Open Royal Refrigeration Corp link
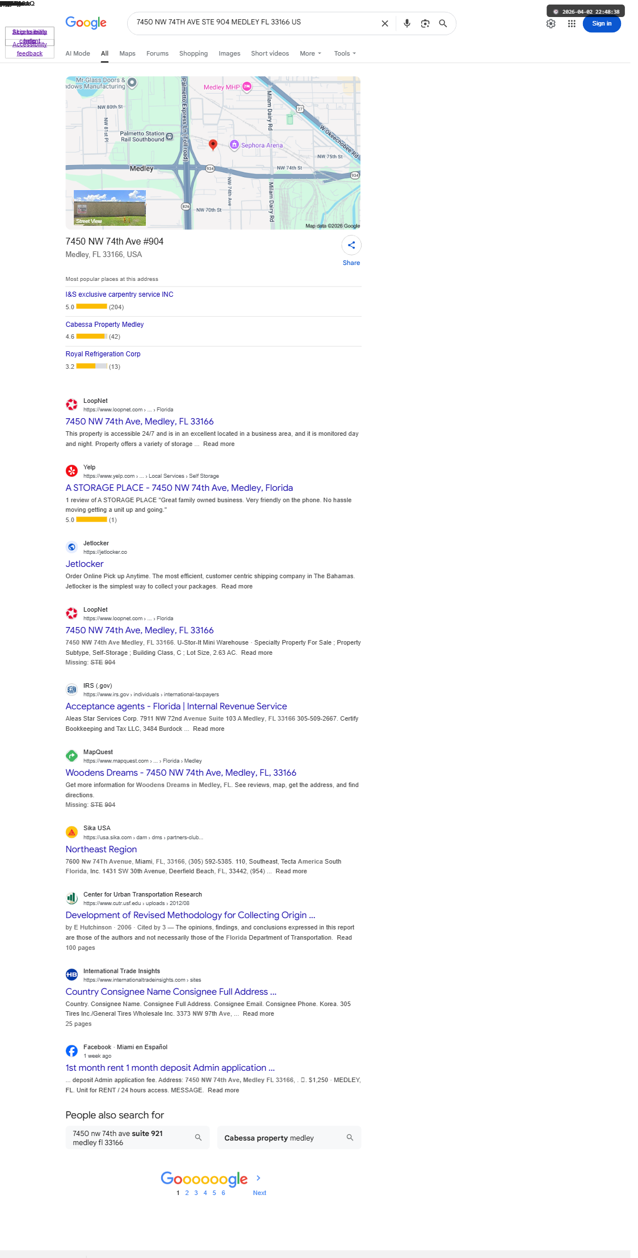The width and height of the screenshot is (638, 1258). (103, 354)
